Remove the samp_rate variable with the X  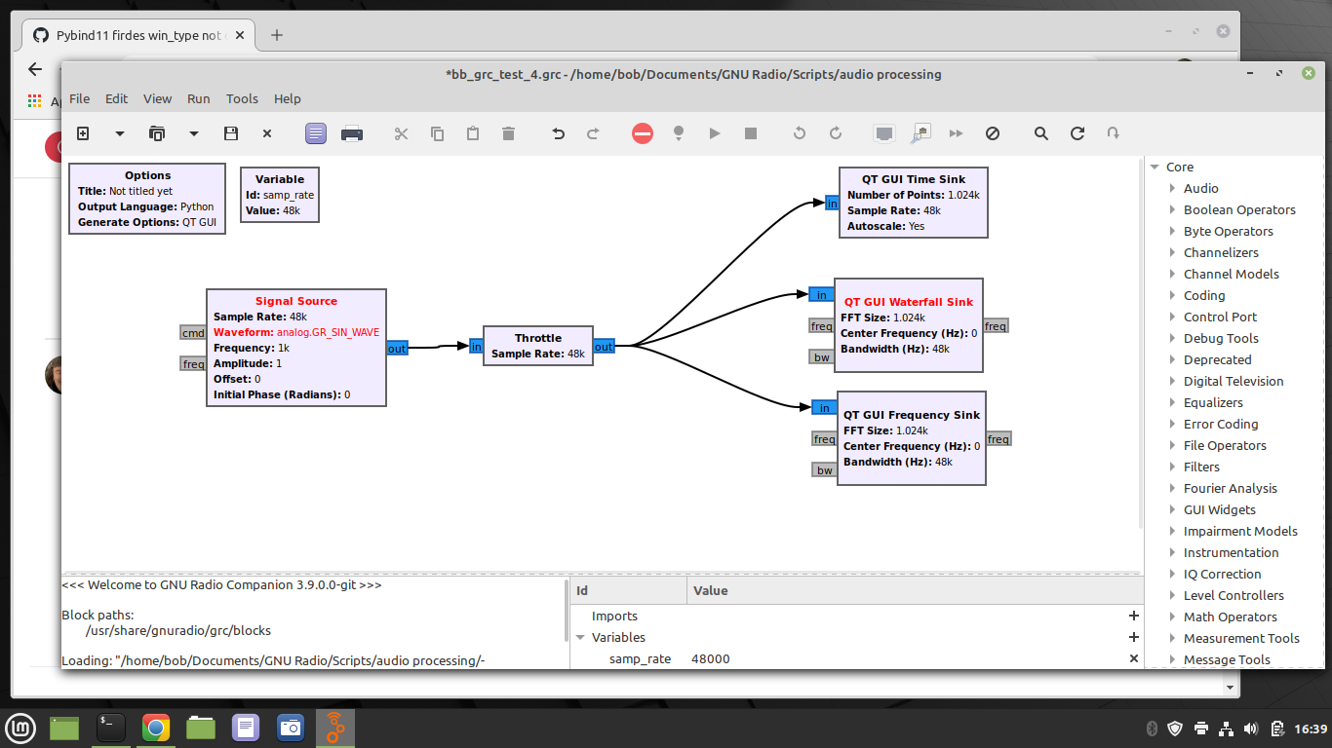click(1134, 659)
